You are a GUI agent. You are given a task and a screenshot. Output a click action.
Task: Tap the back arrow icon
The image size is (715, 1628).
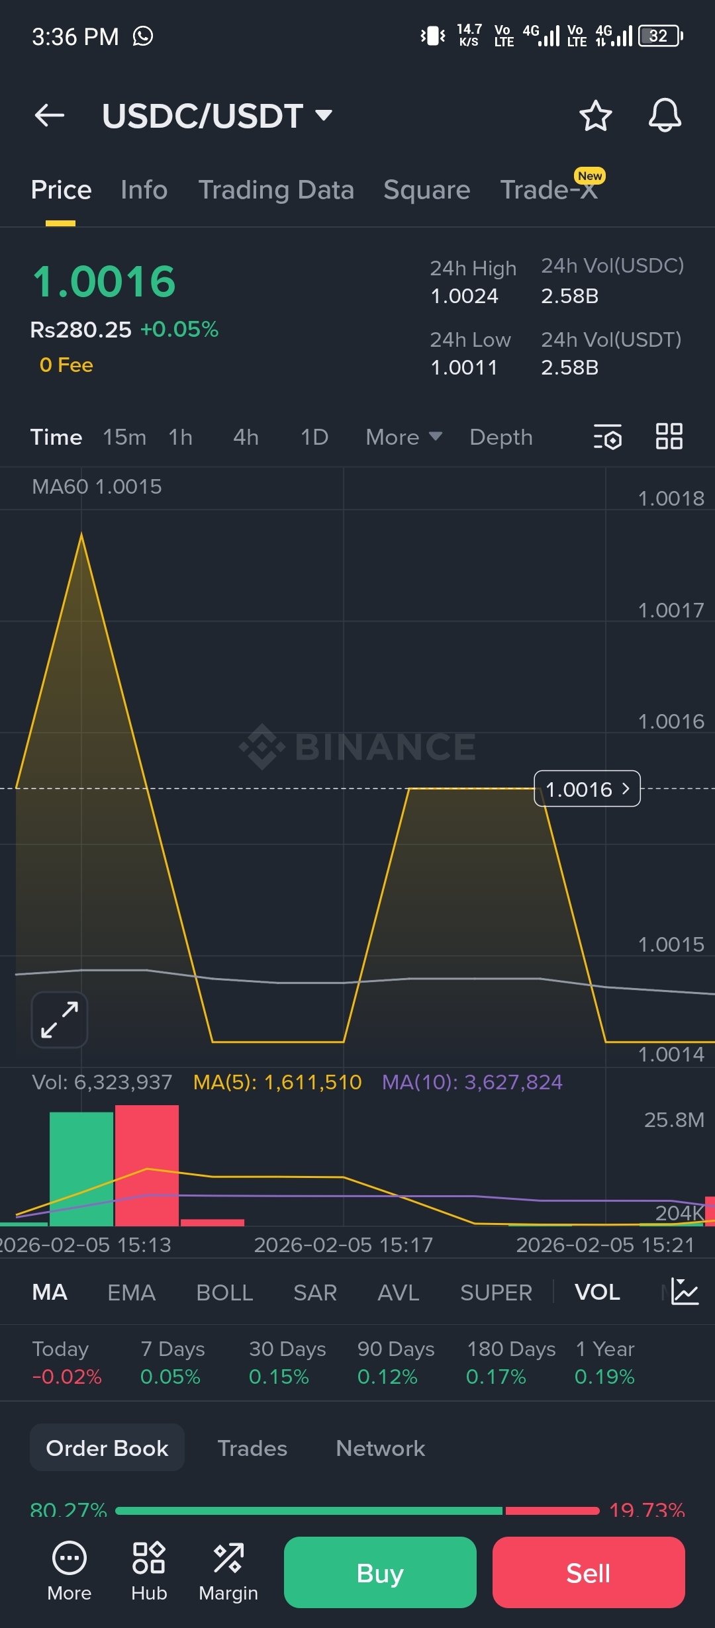pos(50,115)
